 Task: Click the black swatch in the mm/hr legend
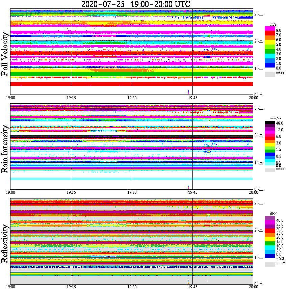(270, 123)
